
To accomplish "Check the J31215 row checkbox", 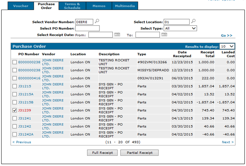I will pos(15,86).
